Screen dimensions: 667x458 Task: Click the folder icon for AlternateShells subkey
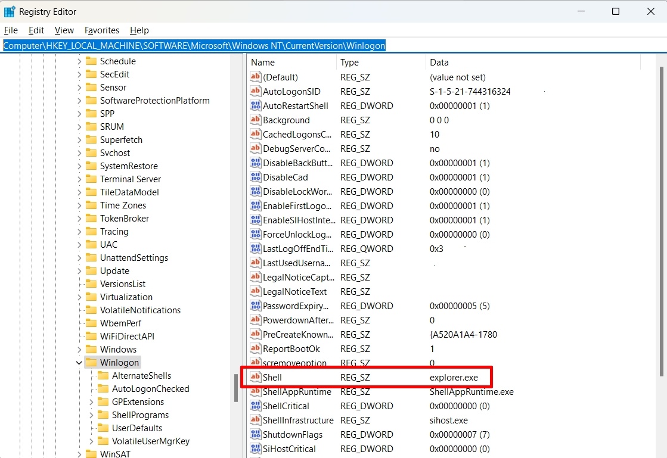103,376
